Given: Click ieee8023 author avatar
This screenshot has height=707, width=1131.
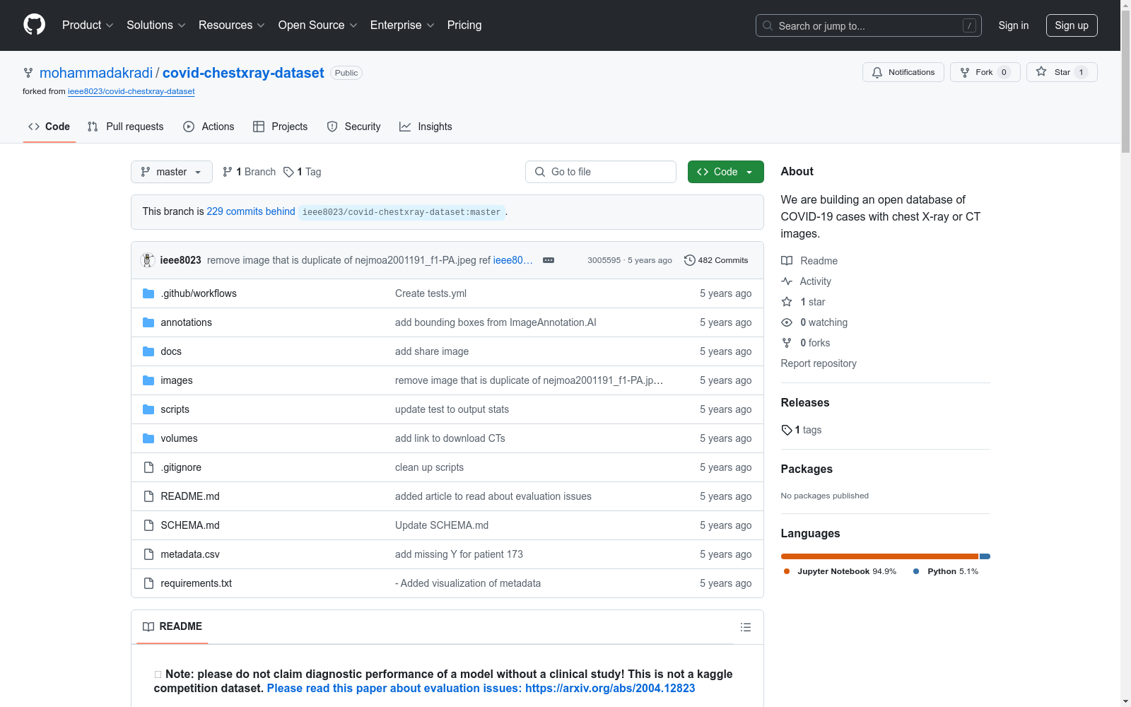Looking at the screenshot, I should point(148,260).
